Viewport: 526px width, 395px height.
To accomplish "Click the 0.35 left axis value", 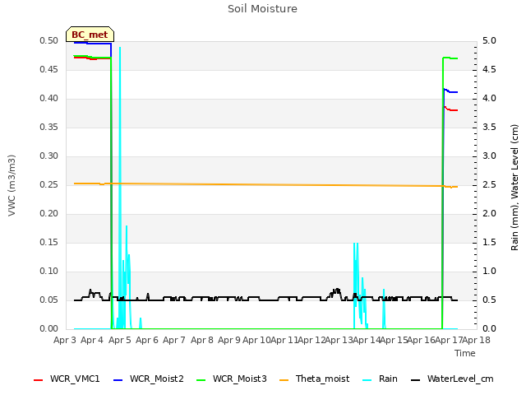I will click(49, 128).
